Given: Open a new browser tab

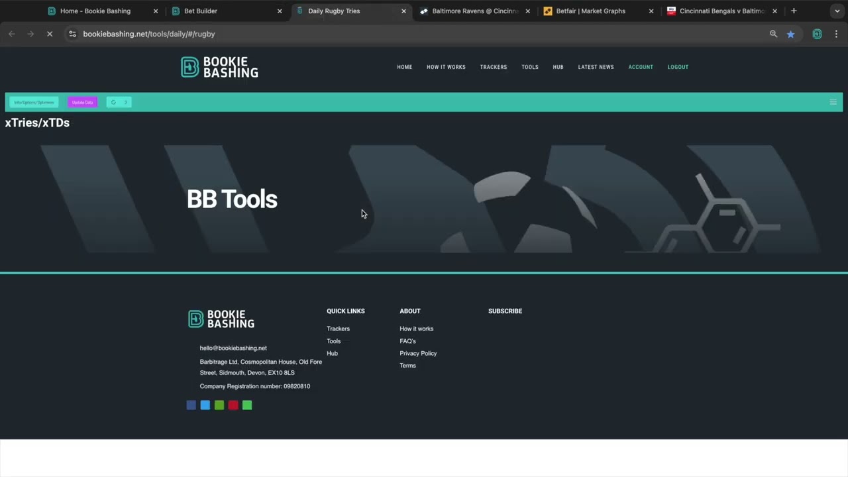Looking at the screenshot, I should pyautogui.click(x=794, y=11).
